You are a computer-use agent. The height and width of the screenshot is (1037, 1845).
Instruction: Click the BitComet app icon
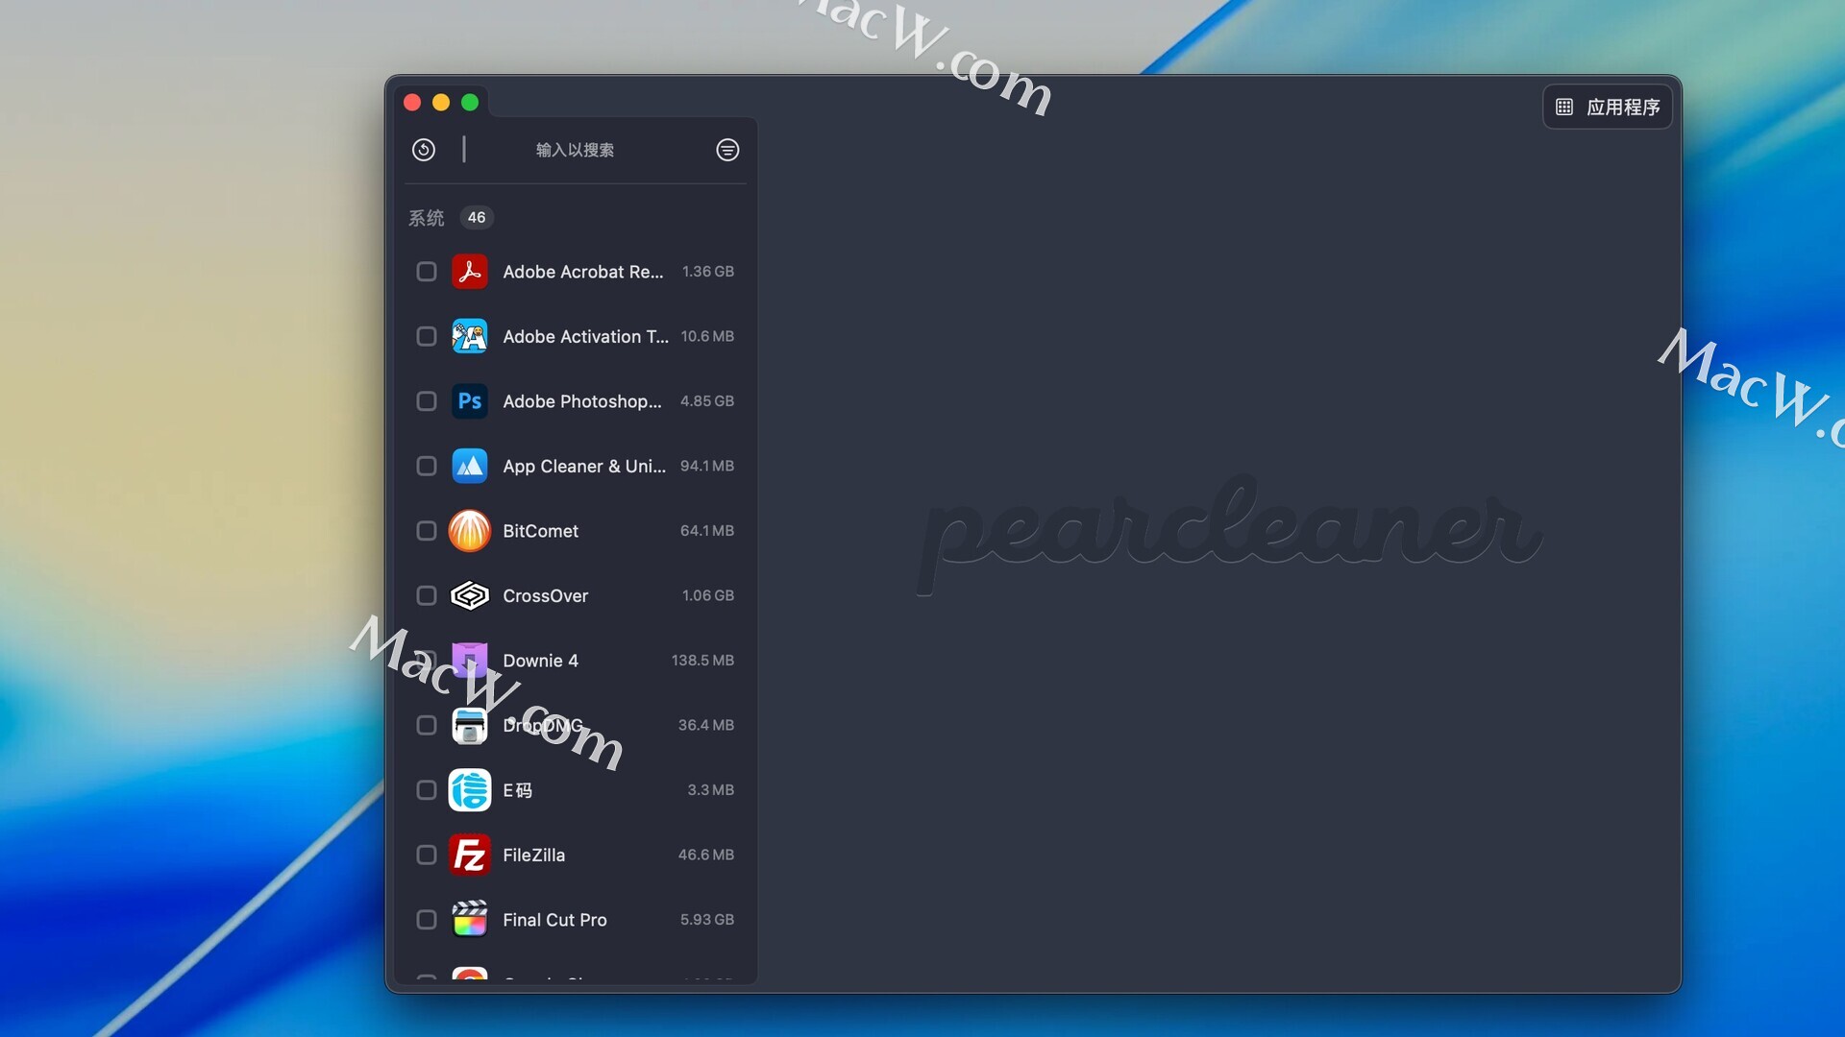470,531
